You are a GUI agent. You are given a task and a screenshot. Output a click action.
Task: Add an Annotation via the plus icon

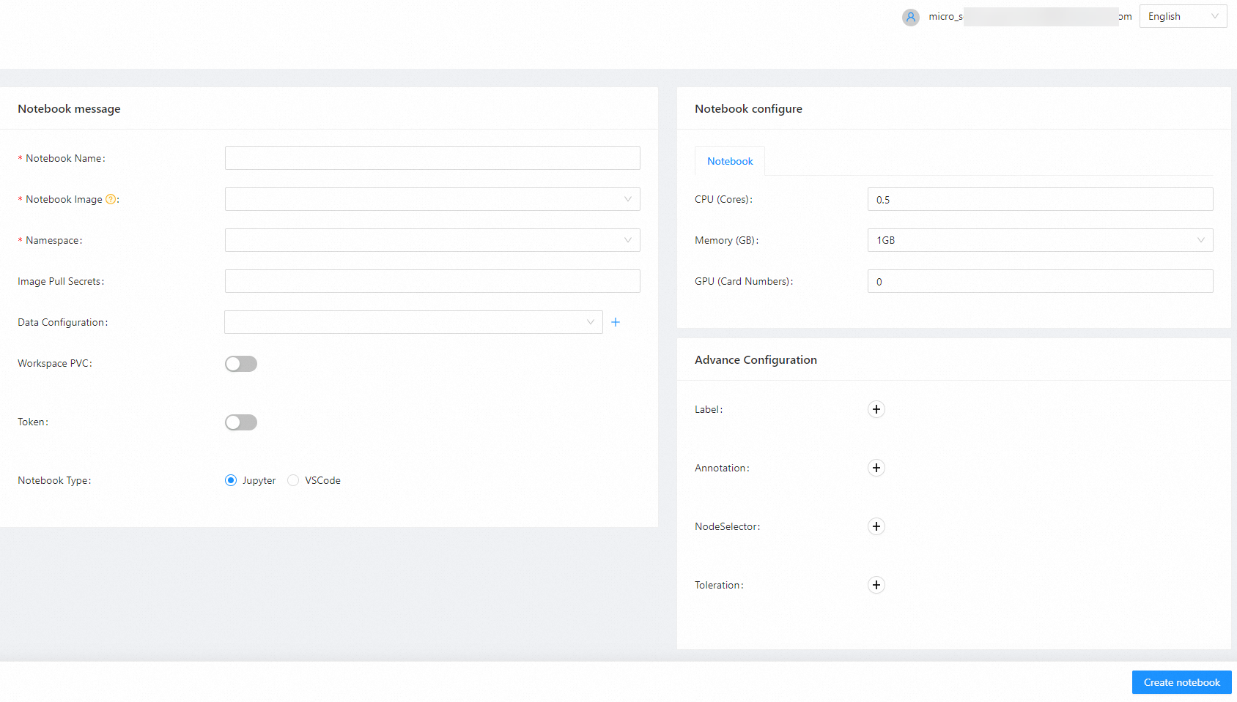pos(876,468)
